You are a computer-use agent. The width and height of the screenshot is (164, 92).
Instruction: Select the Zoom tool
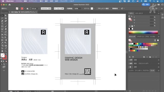click(6, 51)
